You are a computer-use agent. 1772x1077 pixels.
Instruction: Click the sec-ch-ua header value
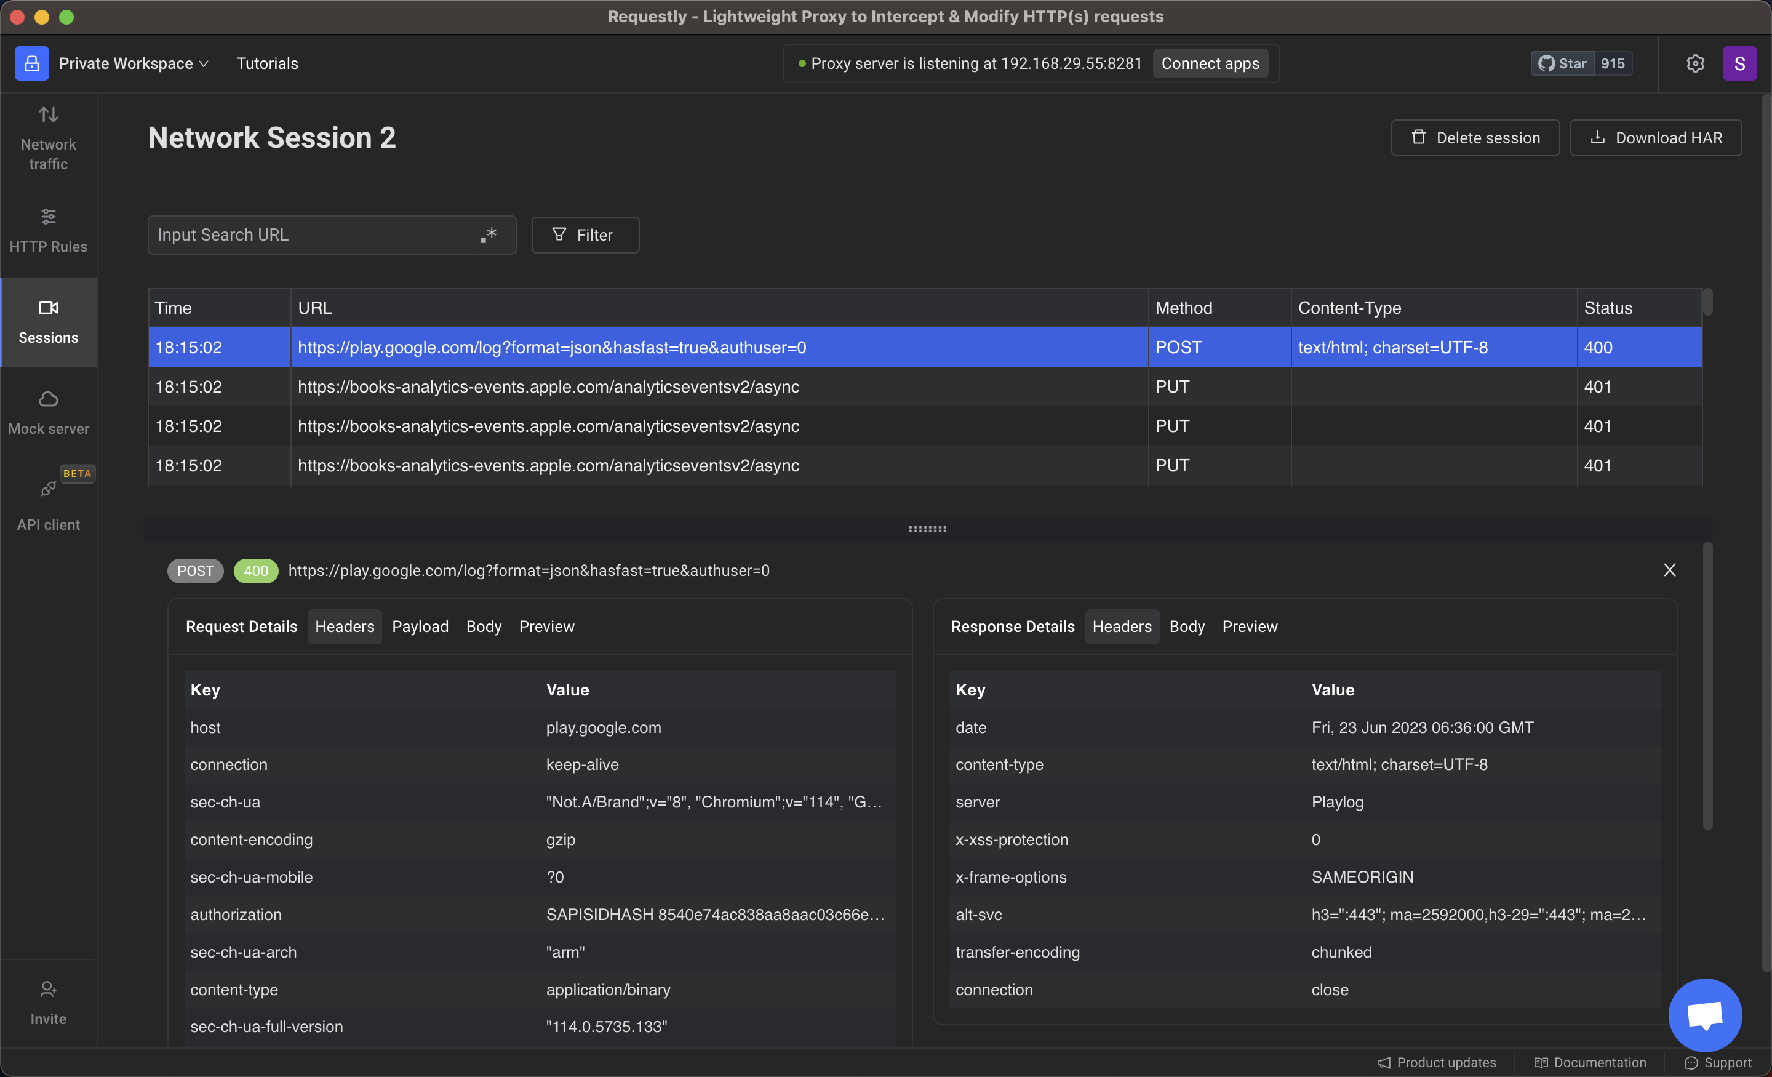pyautogui.click(x=713, y=802)
